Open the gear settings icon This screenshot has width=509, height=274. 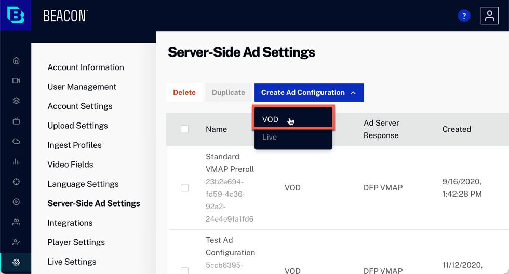point(16,263)
